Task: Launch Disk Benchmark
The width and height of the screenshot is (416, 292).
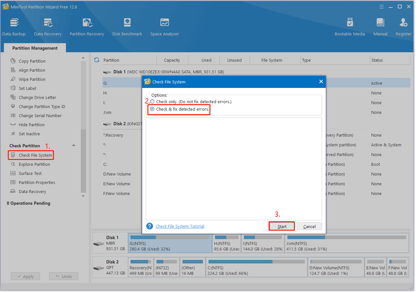Action: tap(127, 26)
